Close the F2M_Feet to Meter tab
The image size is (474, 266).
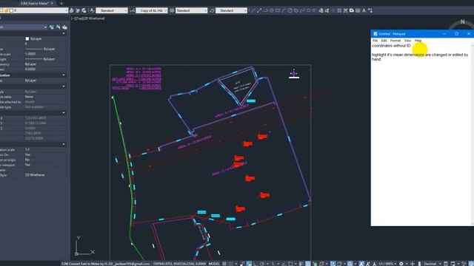tap(52, 3)
